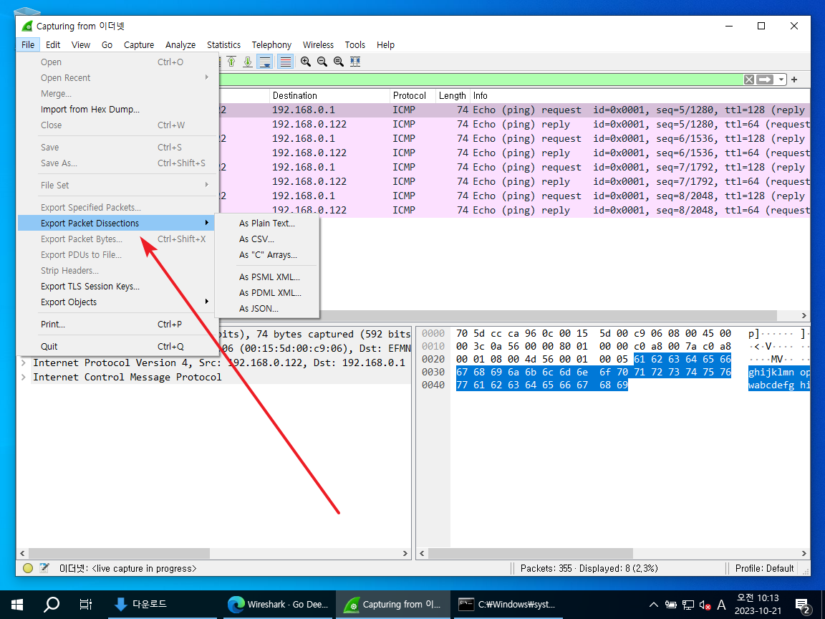Switch to the command prompt taskbar window
Viewport: 825px width, 619px height.
click(x=507, y=604)
